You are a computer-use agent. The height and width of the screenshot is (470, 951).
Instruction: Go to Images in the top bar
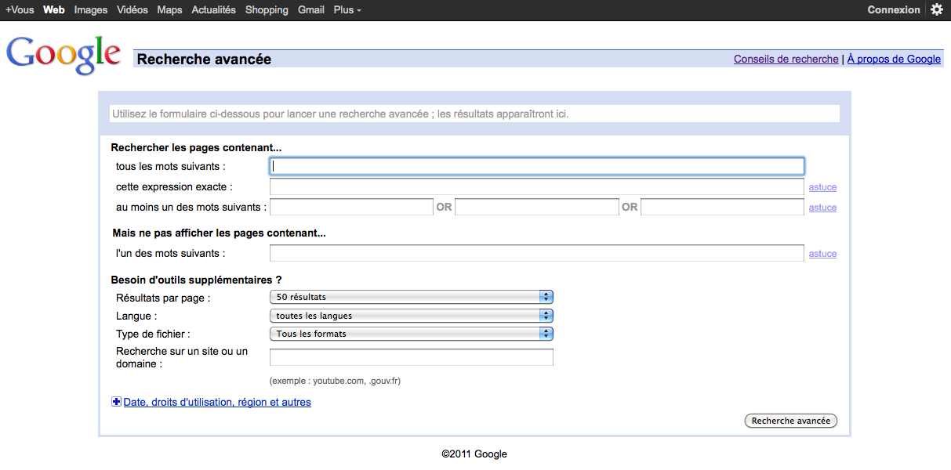coord(91,10)
